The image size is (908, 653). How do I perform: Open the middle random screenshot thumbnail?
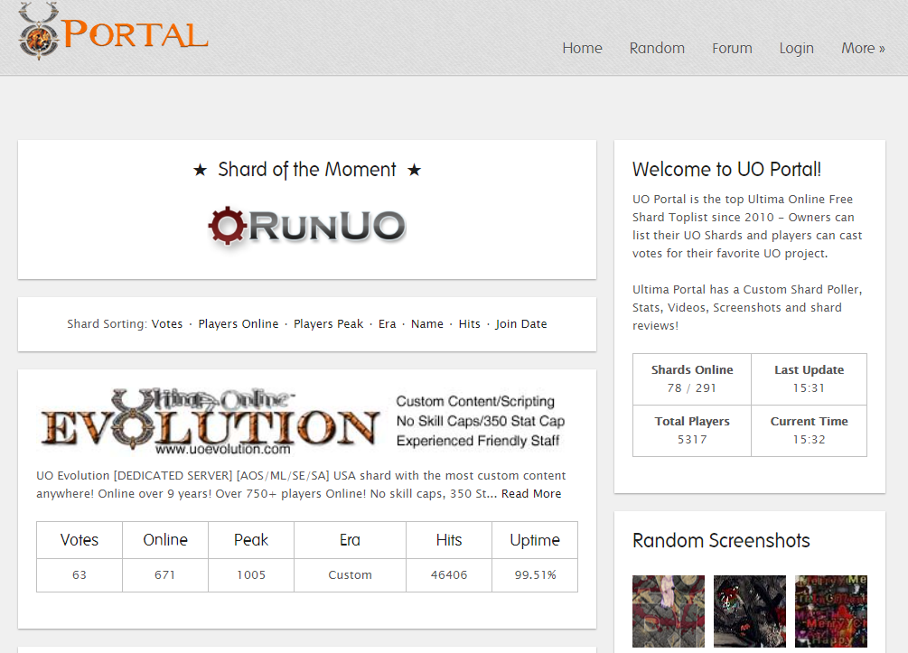pyautogui.click(x=749, y=611)
